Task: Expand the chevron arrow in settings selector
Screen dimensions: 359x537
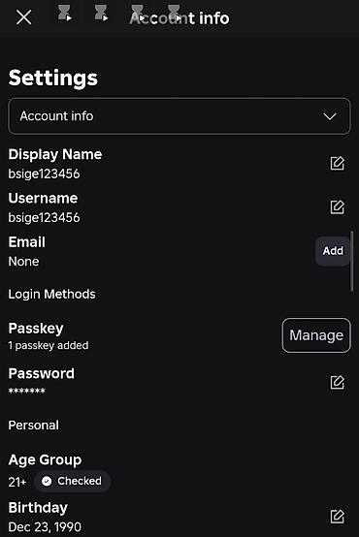Action: pos(330,116)
